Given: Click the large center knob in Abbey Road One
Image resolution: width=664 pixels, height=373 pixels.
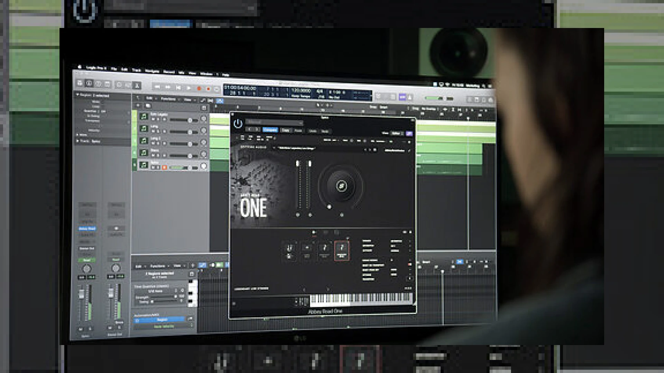Looking at the screenshot, I should pyautogui.click(x=341, y=186).
